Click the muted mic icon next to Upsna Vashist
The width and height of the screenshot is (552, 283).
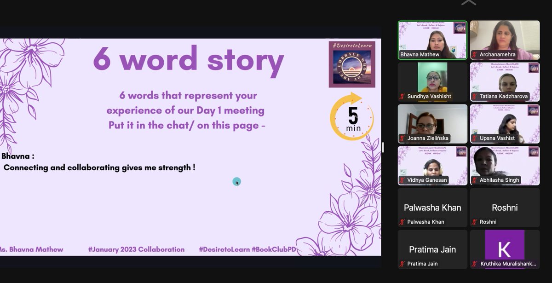click(x=475, y=138)
